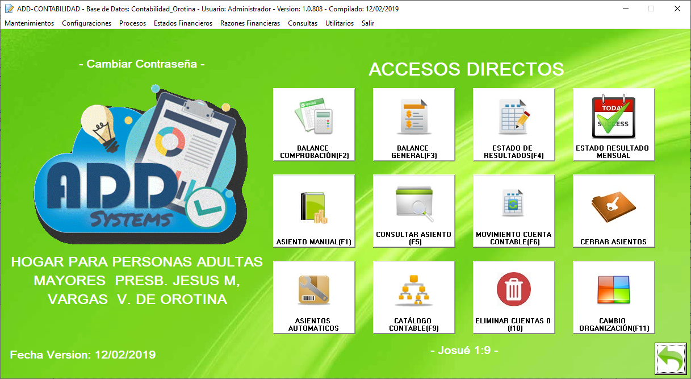
Task: Click the Cambiar Contraseña link
Action: 142,64
